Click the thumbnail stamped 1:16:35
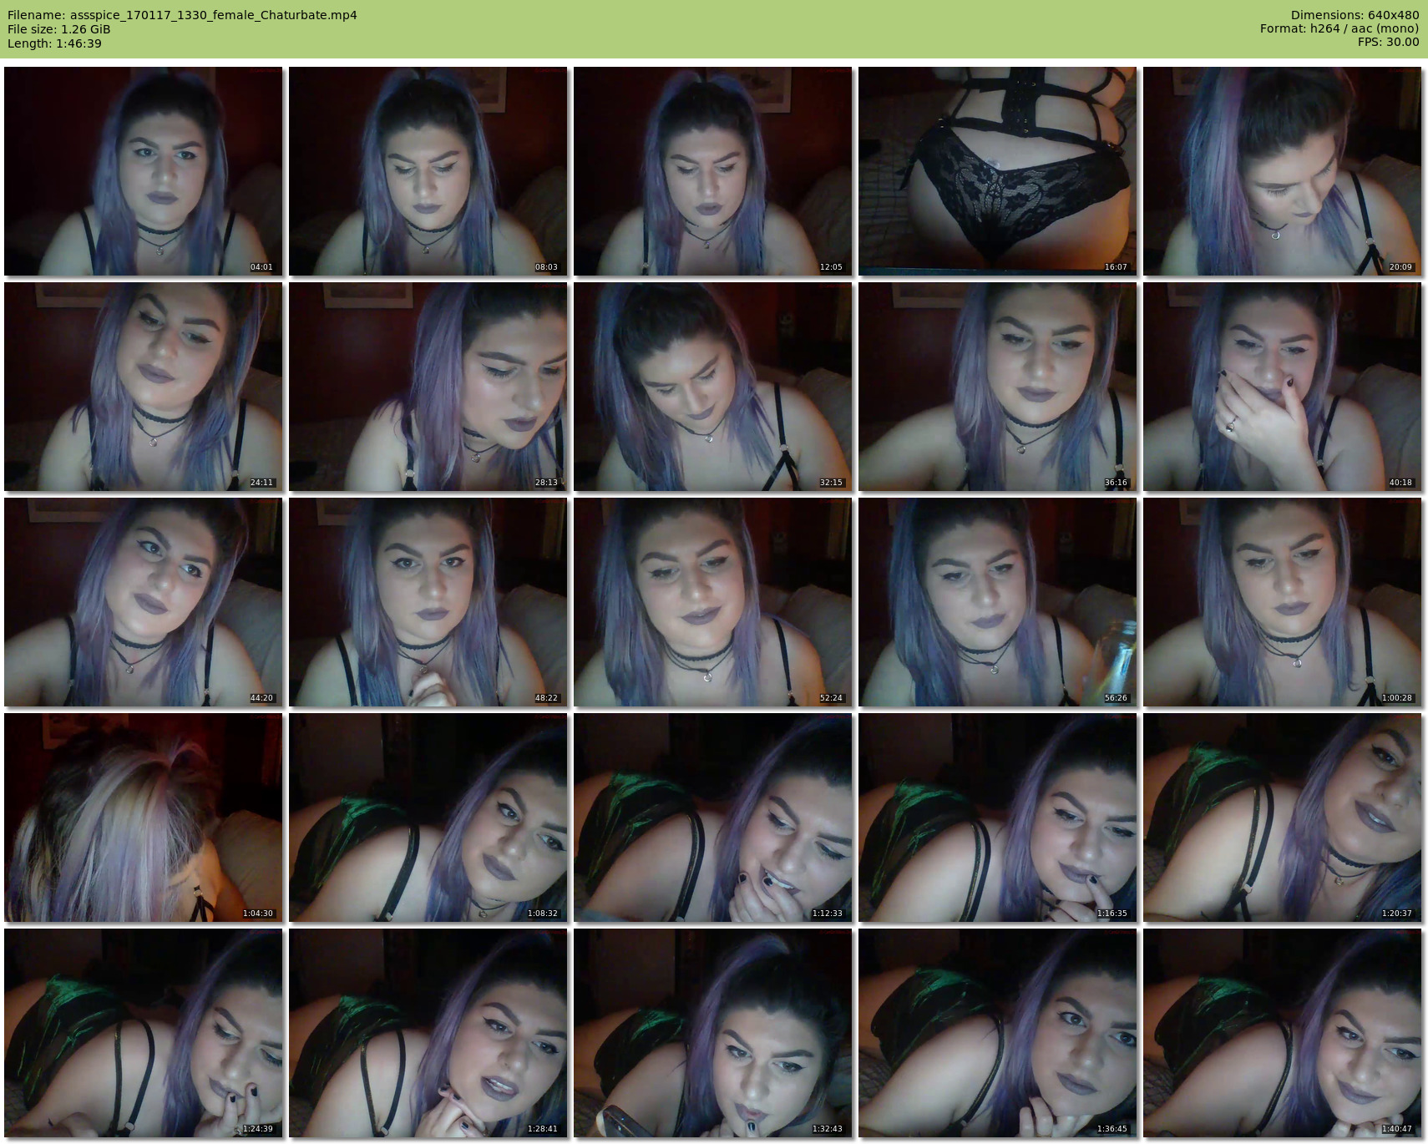 coord(998,818)
